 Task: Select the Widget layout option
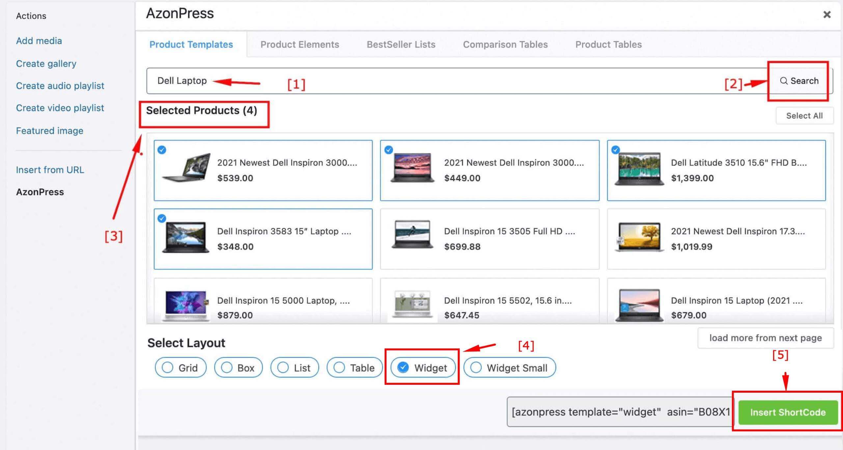click(423, 368)
